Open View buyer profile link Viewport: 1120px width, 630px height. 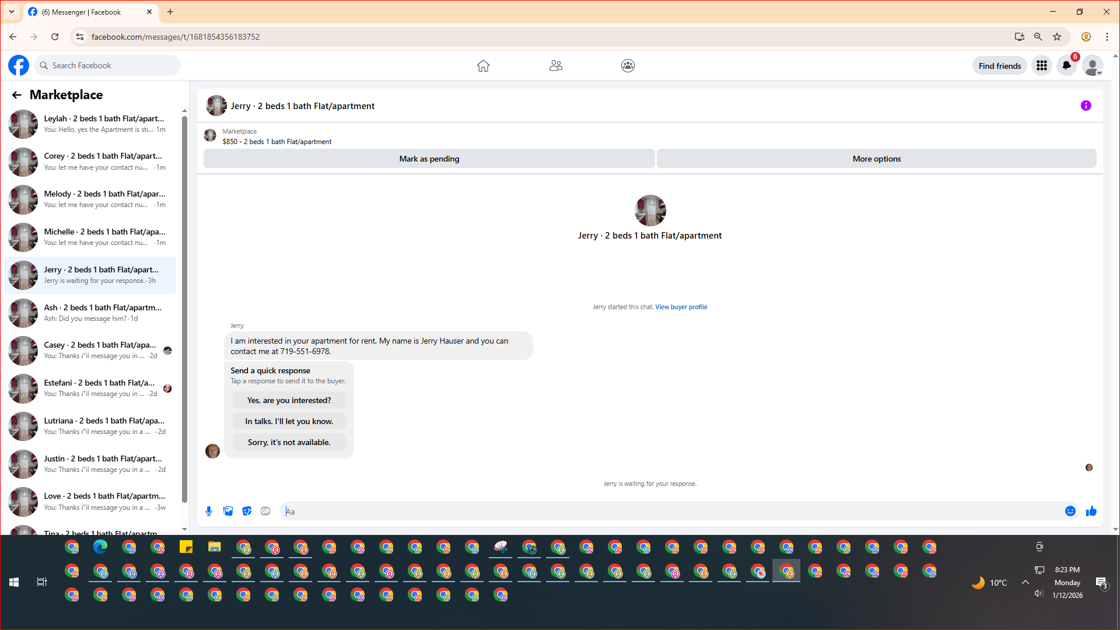[x=681, y=307]
